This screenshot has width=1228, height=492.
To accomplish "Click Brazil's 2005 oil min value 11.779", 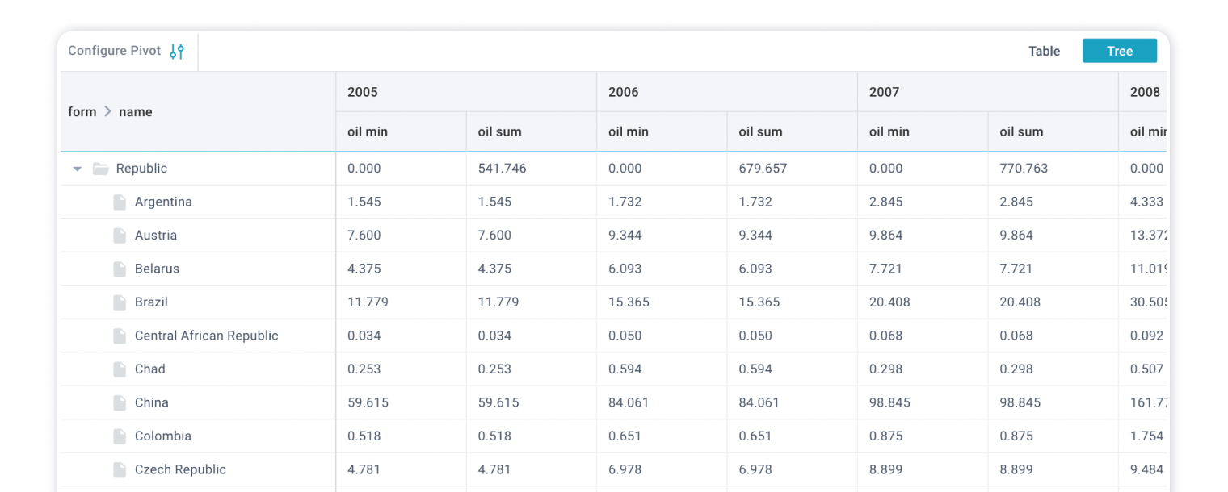I will (401, 302).
